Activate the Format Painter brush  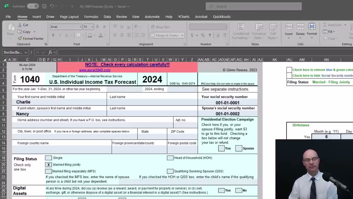tap(20, 38)
